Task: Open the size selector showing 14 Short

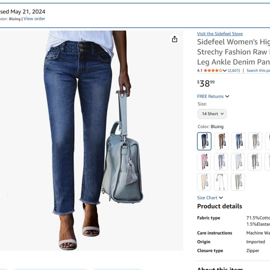Action: 212,114
